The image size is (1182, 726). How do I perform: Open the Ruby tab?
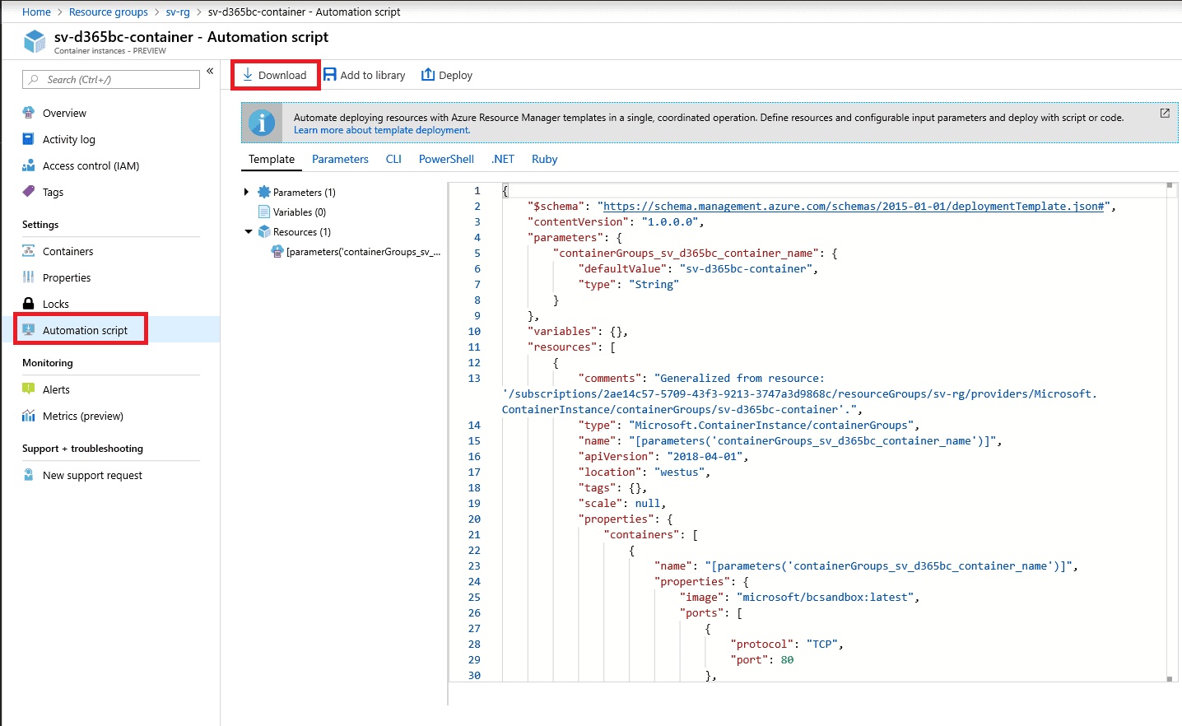click(544, 159)
